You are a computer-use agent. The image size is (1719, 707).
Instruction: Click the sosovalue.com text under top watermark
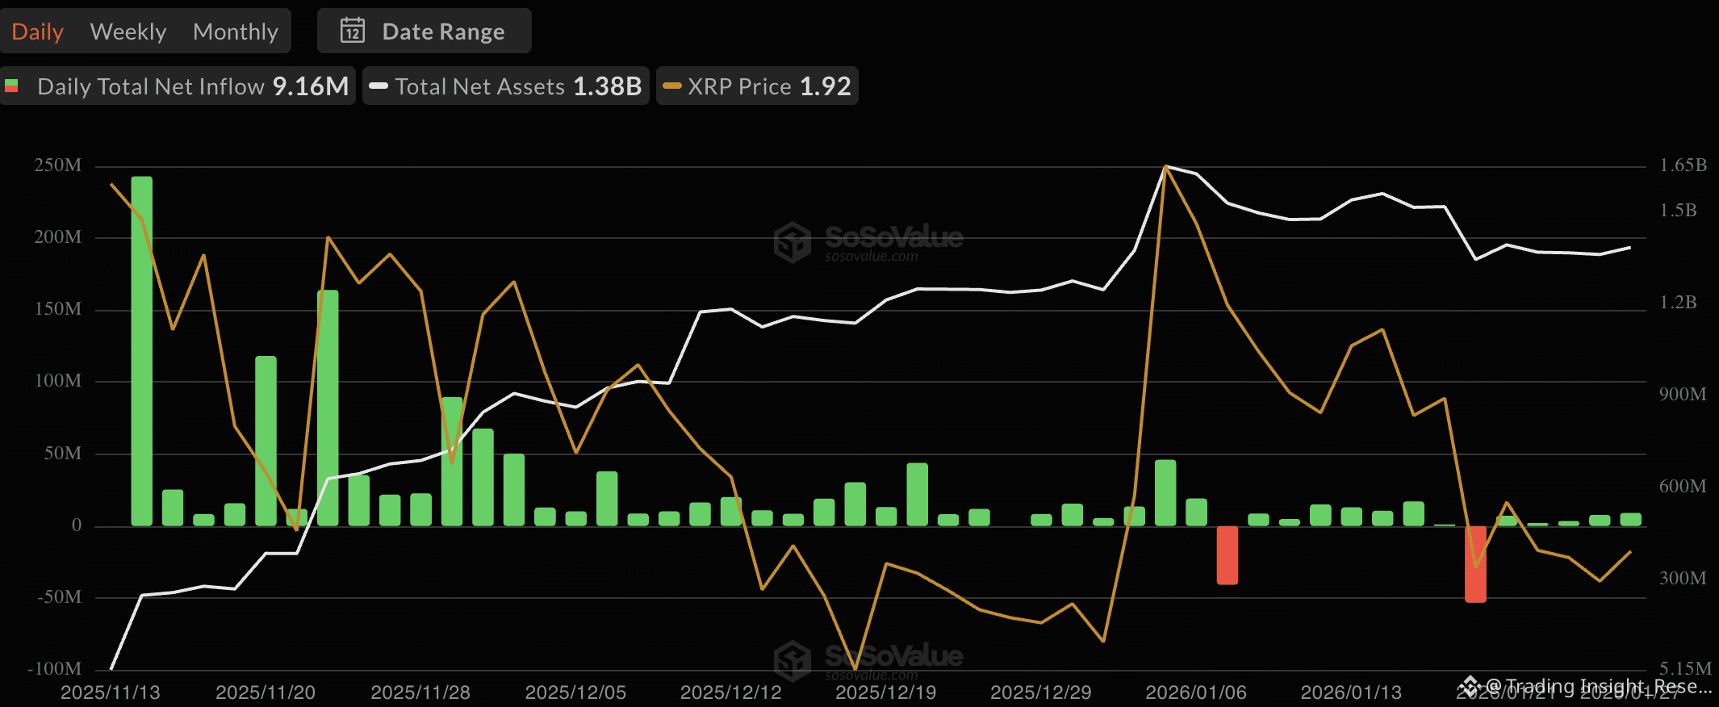(871, 257)
